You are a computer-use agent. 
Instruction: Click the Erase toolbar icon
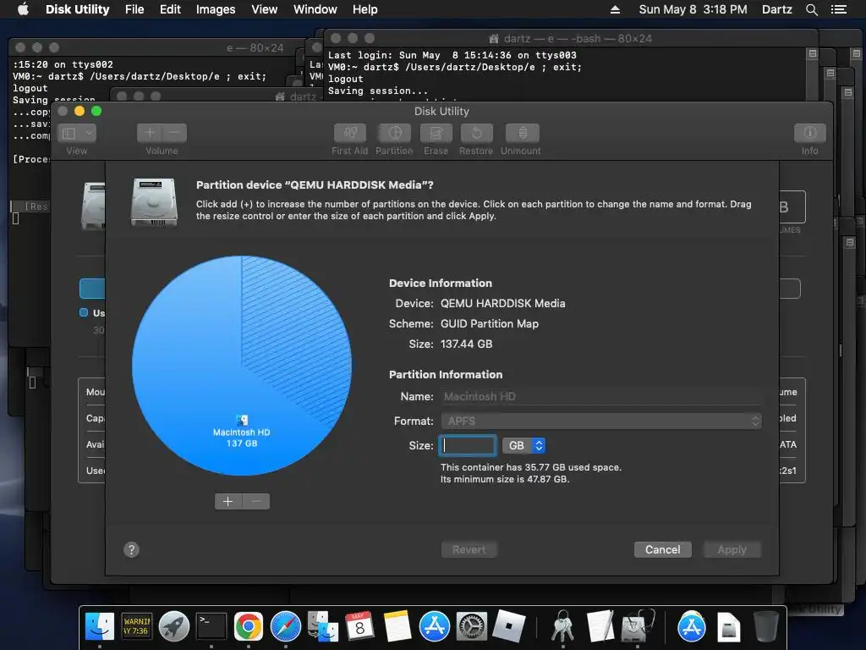(x=436, y=133)
